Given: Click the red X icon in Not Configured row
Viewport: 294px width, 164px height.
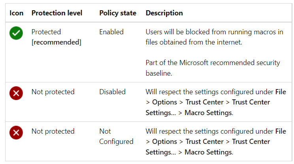Looking at the screenshot, I should pyautogui.click(x=16, y=133).
